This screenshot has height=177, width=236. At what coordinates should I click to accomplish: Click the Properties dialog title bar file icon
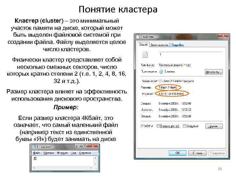138,37
